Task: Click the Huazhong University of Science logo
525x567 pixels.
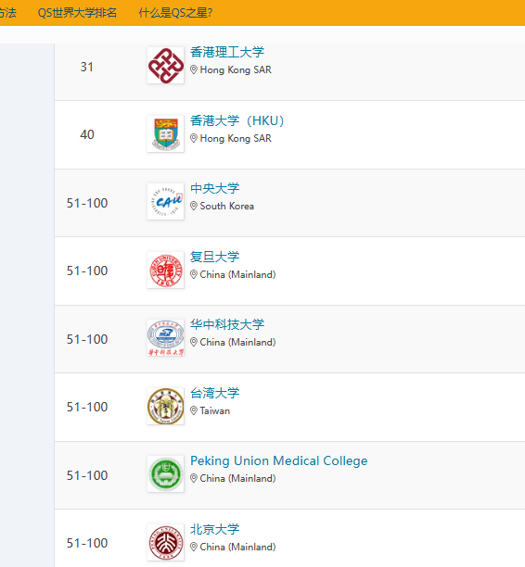Action: click(165, 338)
